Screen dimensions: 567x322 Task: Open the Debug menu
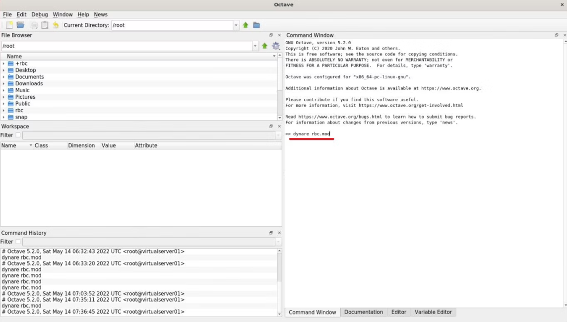[x=39, y=14]
